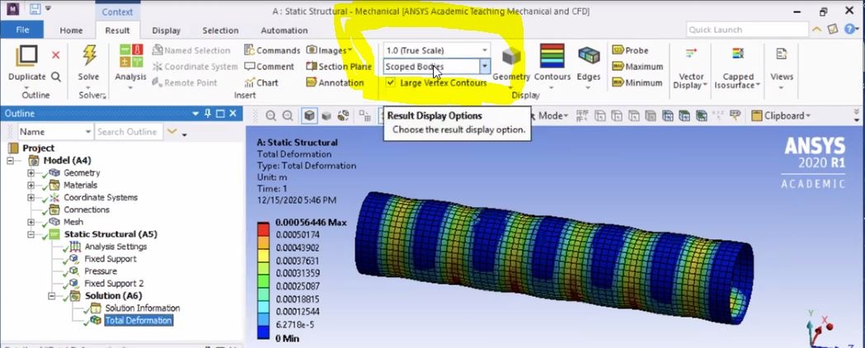Click the Capped Isosurface button
Screen dimensions: 865x348
coord(737,66)
